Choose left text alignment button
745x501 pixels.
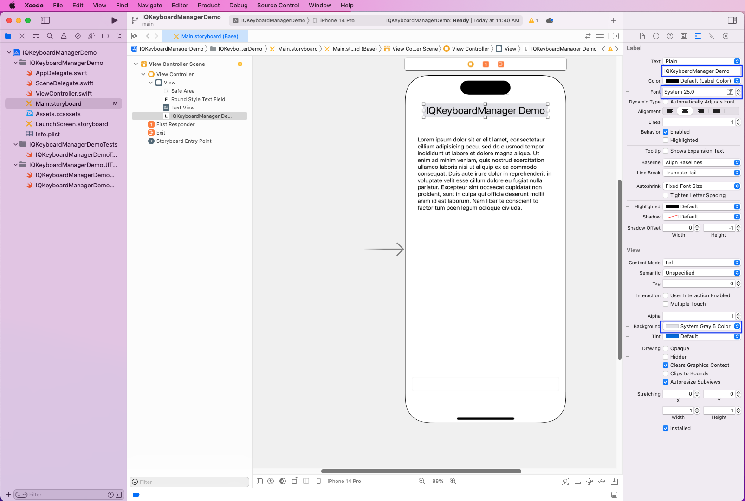click(x=670, y=111)
